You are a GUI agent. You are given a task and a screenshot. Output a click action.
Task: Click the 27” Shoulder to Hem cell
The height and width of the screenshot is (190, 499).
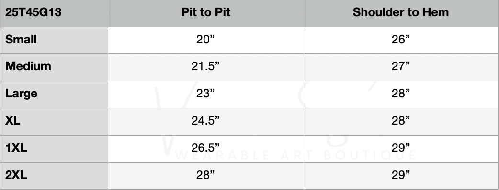point(401,67)
